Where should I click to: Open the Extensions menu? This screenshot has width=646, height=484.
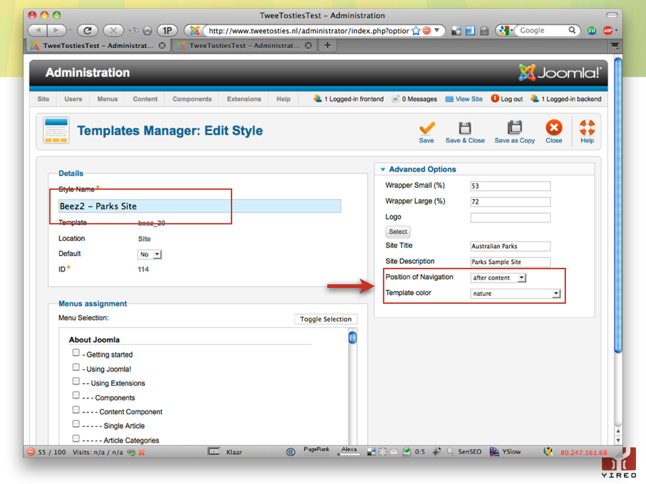tap(244, 99)
